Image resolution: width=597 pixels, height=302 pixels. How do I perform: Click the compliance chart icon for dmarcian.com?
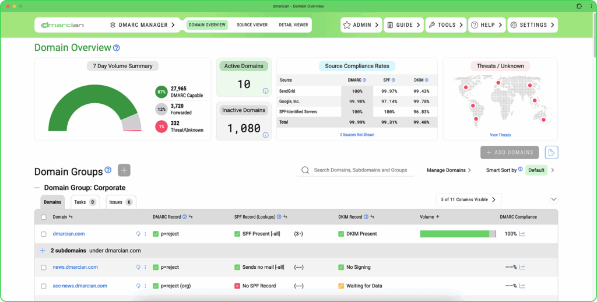click(x=522, y=234)
